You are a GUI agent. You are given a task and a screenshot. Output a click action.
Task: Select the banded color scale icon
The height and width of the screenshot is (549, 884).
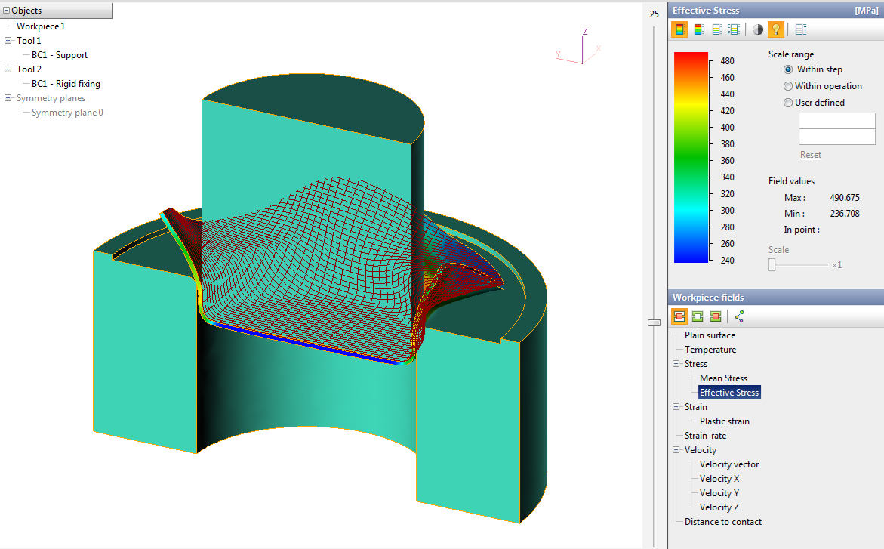698,29
